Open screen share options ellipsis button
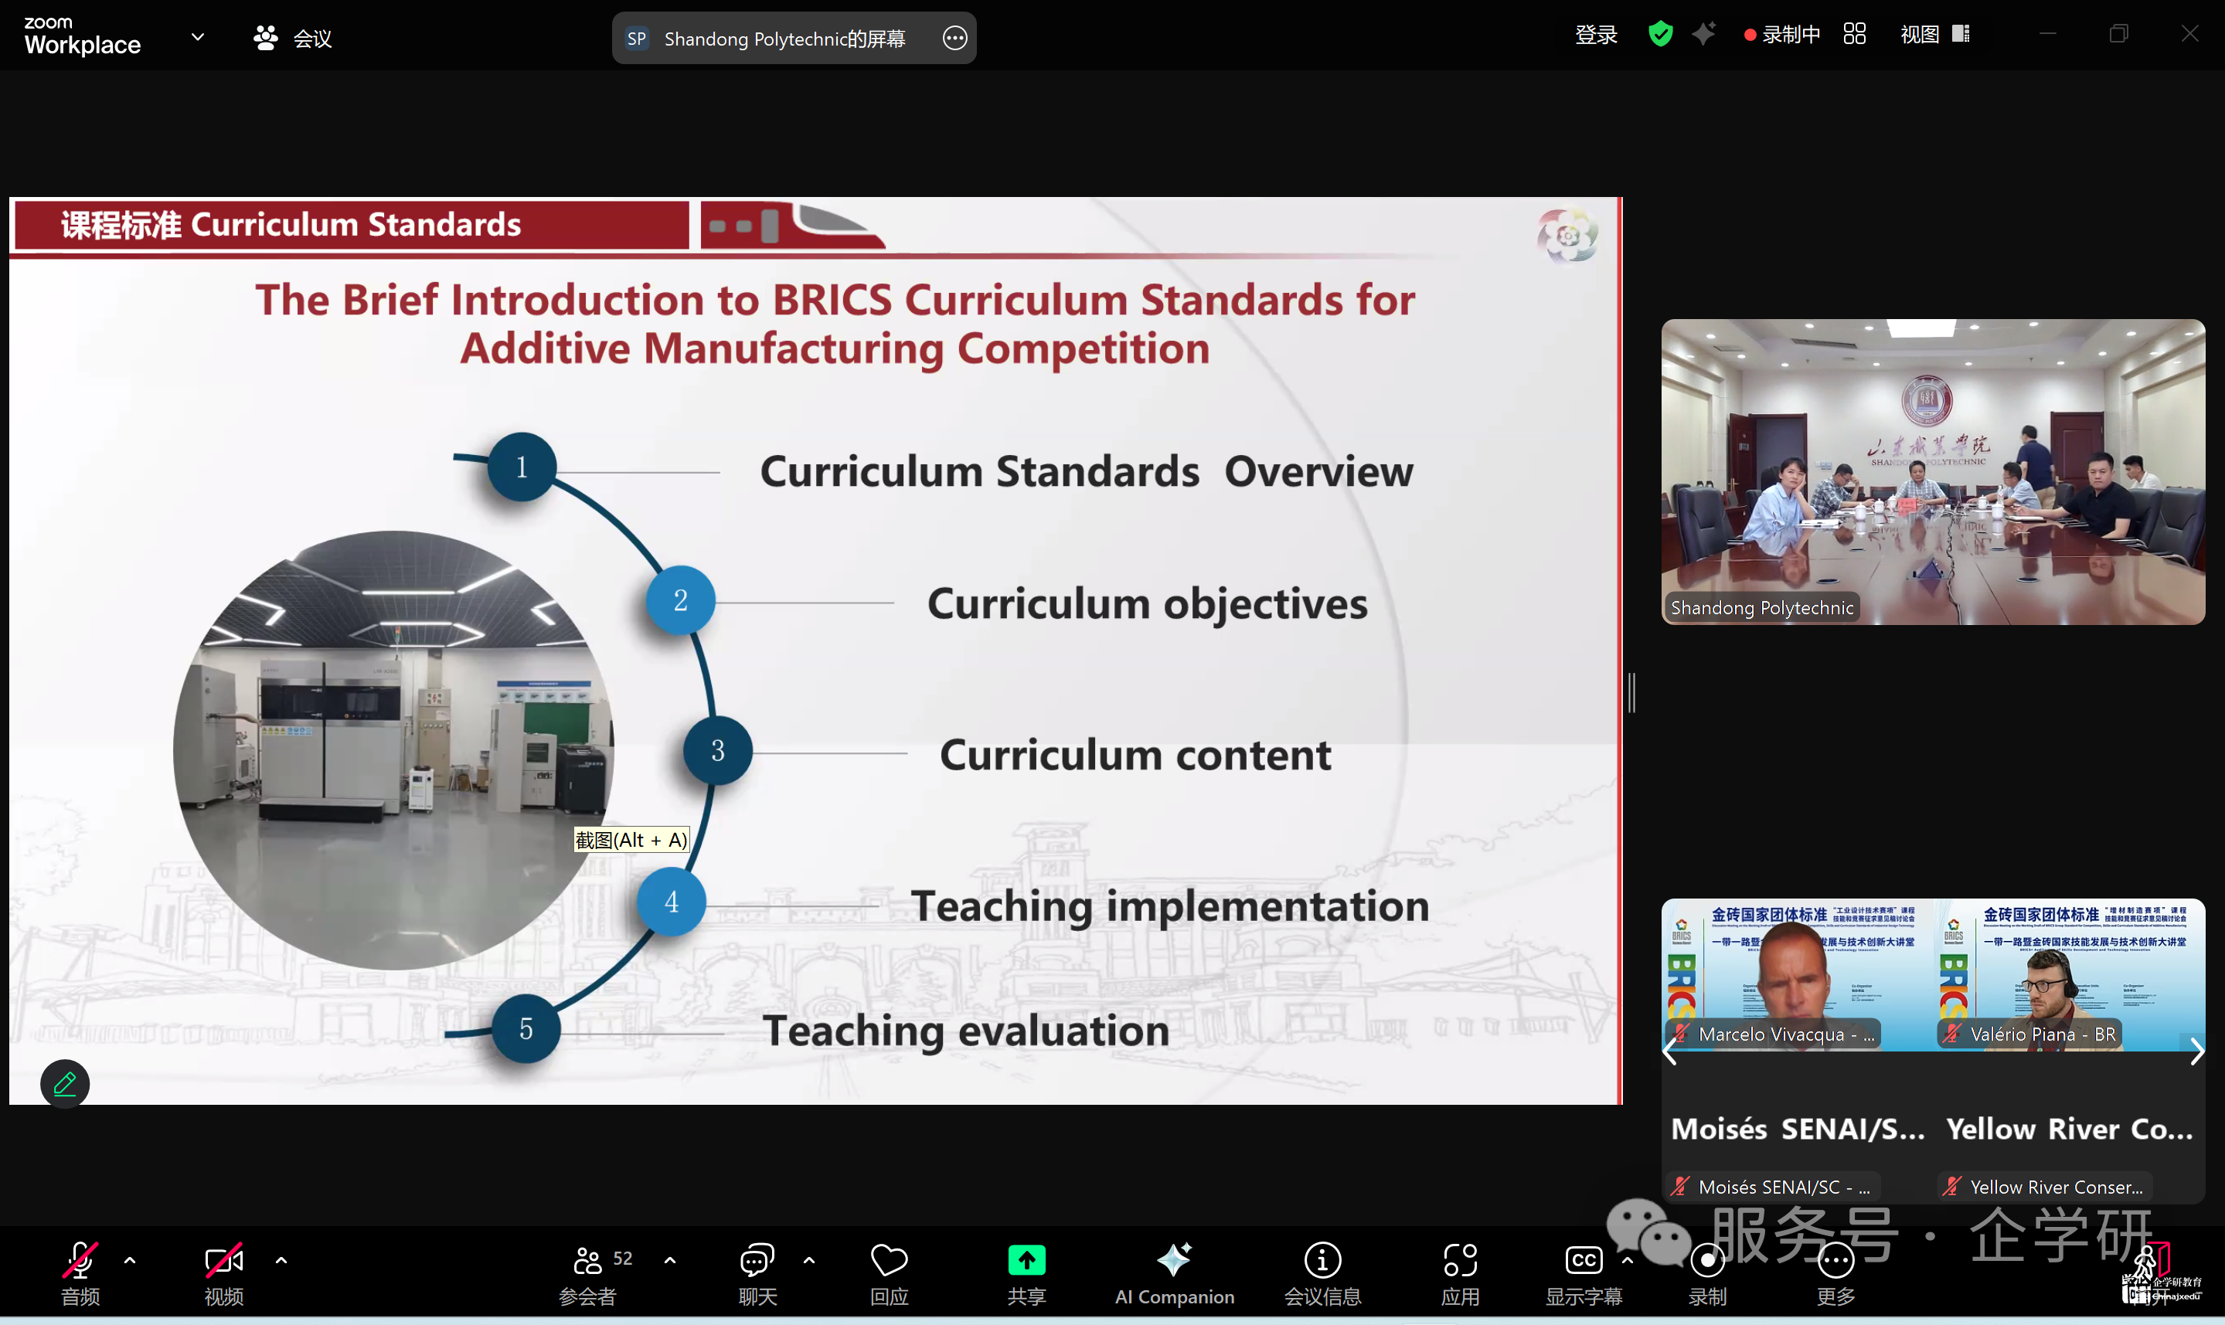Screen dimensions: 2225x1325 click(x=954, y=38)
